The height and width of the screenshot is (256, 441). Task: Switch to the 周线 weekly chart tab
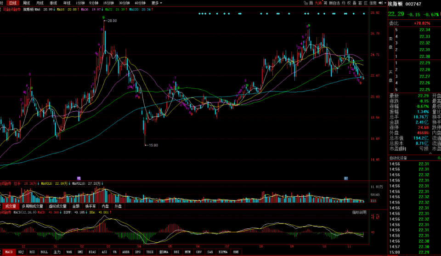[x=27, y=3]
